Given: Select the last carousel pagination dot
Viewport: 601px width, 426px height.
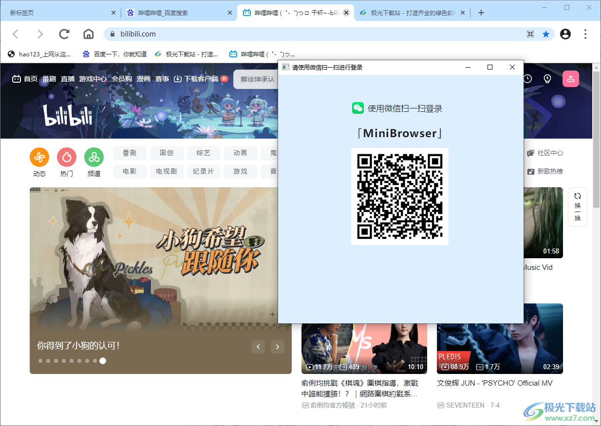Looking at the screenshot, I should [x=103, y=361].
